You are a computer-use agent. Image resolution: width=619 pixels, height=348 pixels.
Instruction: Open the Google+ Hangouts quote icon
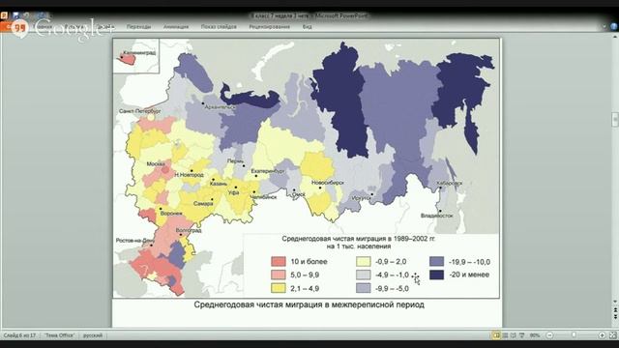point(19,28)
